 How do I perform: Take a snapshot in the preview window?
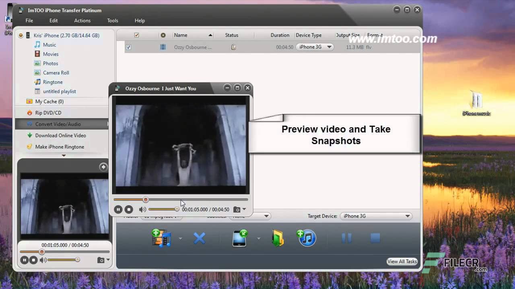tap(237, 209)
